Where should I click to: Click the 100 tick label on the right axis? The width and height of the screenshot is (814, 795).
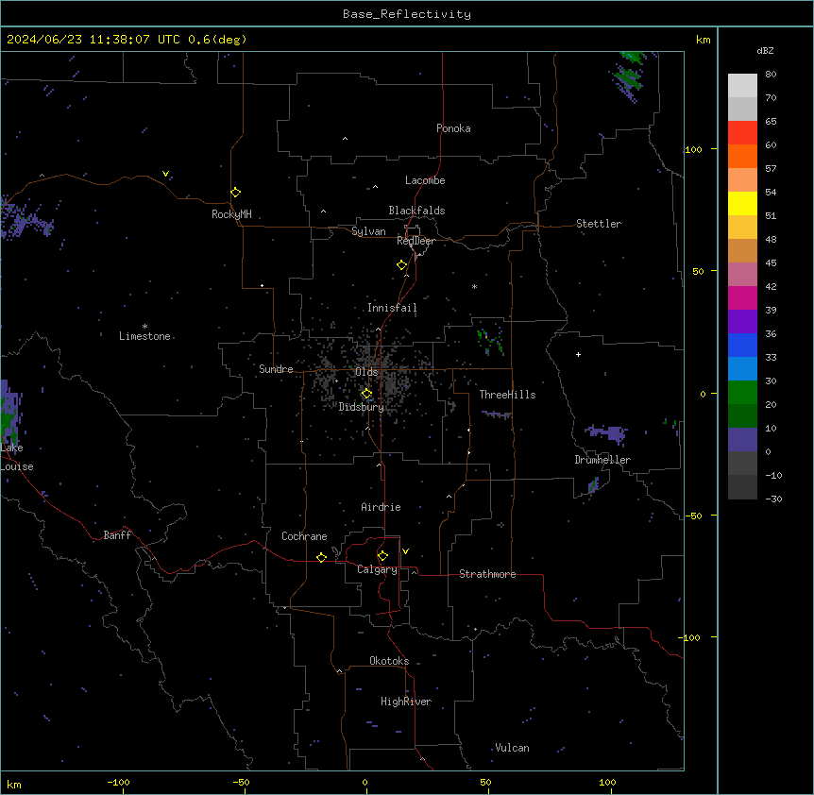click(x=693, y=149)
